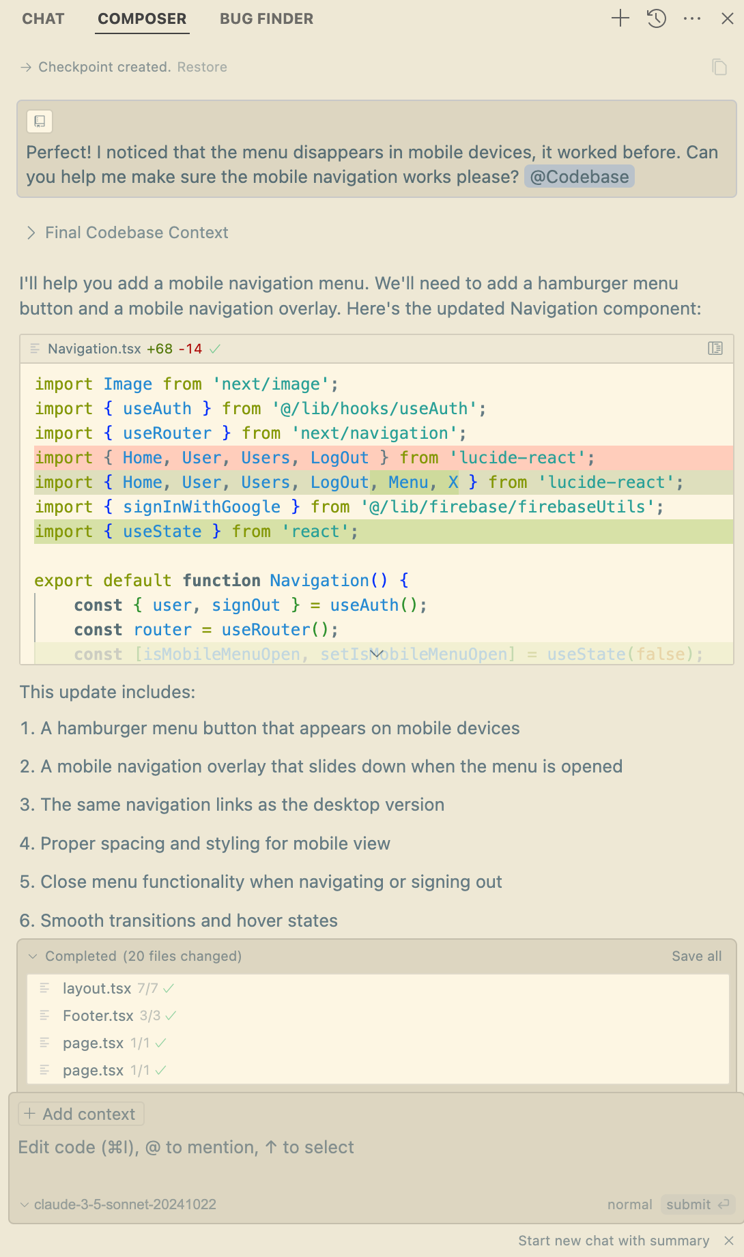Close the composer panel with X
This screenshot has width=744, height=1257.
coord(728,18)
